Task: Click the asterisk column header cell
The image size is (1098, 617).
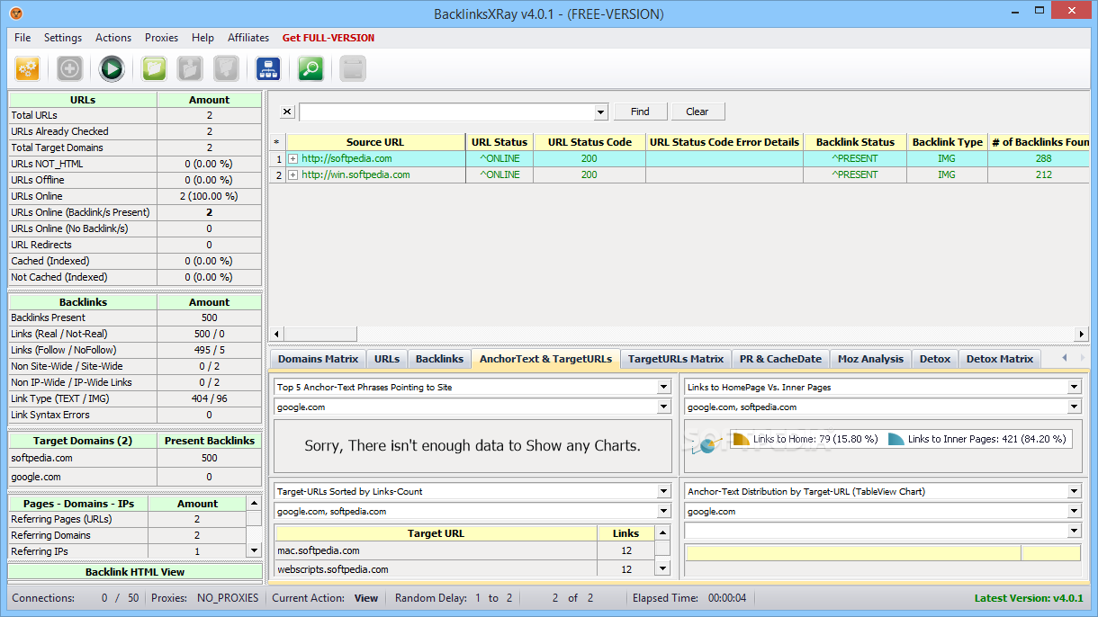Action: tap(277, 142)
